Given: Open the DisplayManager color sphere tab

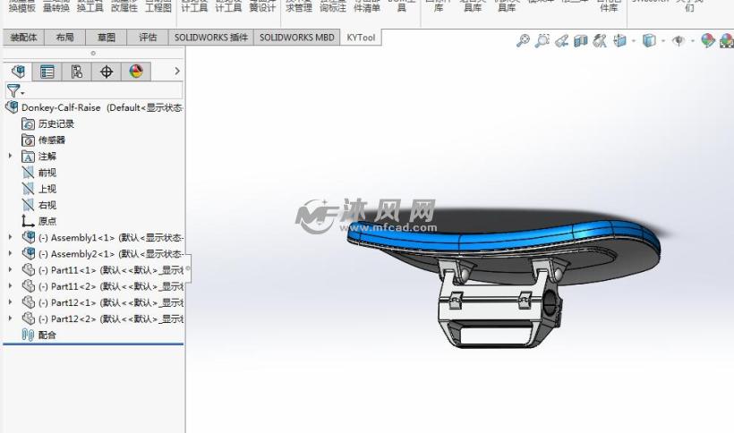Looking at the screenshot, I should pyautogui.click(x=136, y=72).
